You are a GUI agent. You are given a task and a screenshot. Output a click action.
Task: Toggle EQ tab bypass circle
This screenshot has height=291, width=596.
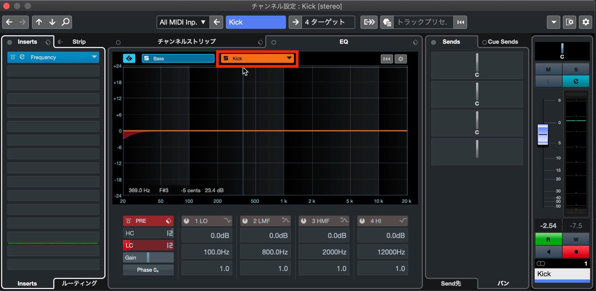[x=273, y=42]
